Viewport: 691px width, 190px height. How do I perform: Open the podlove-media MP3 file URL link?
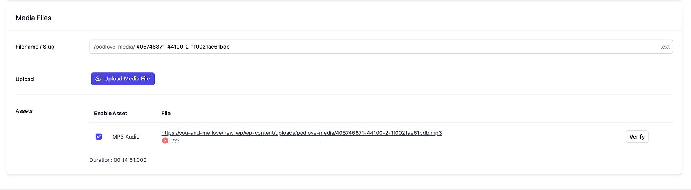click(x=301, y=133)
